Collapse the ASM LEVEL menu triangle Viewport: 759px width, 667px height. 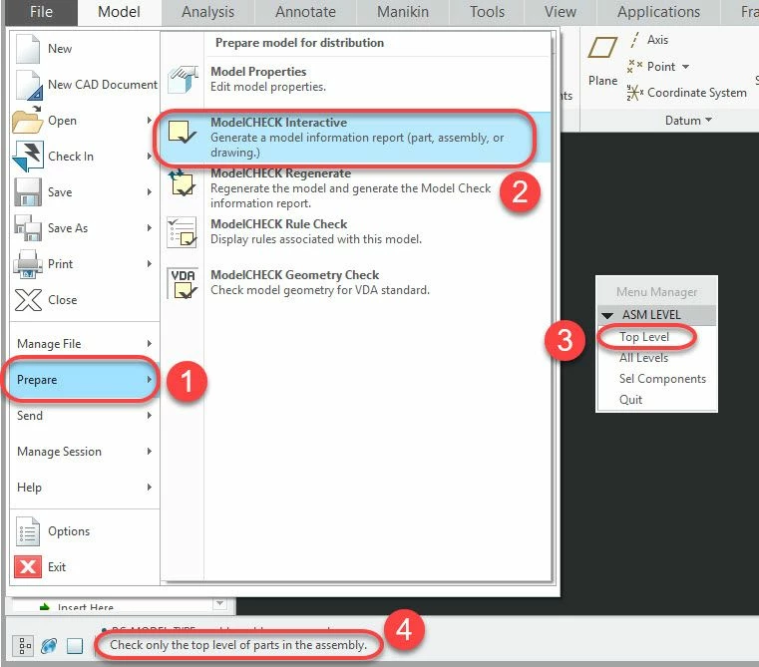click(x=607, y=316)
